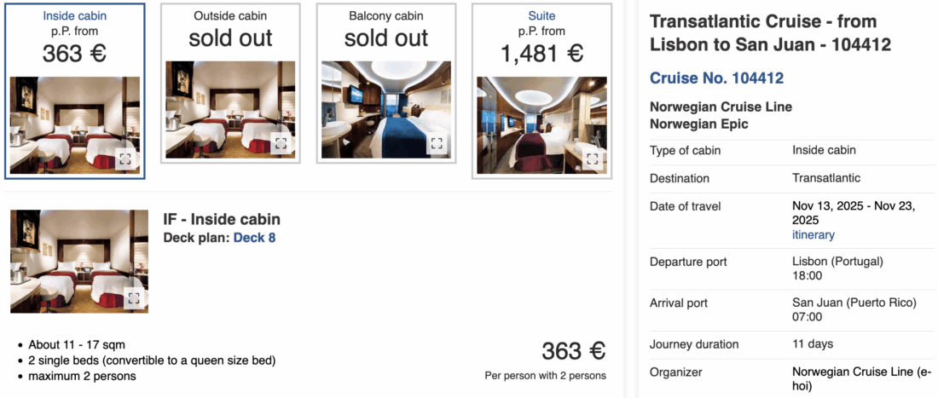Click the IF - Inside cabin detail thumbnail

point(72,256)
